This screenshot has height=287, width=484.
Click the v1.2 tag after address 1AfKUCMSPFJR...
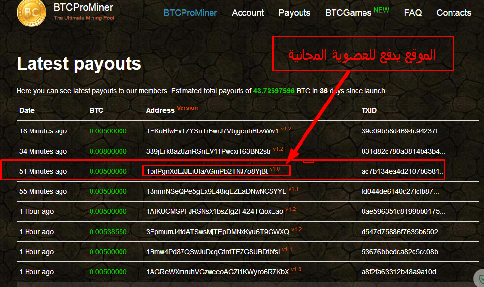pyautogui.click(x=291, y=209)
